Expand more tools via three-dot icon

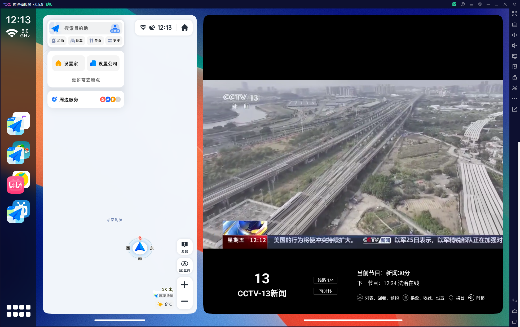coord(515,99)
